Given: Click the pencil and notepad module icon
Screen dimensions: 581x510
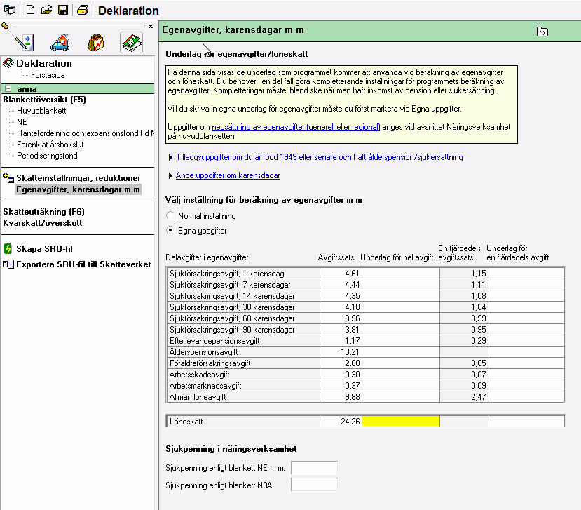Looking at the screenshot, I should pos(25,42).
